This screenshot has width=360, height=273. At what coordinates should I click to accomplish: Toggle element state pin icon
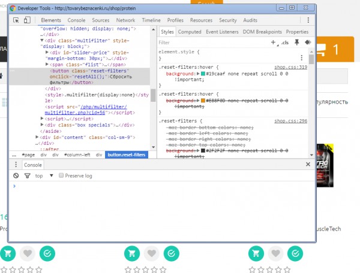[x=296, y=42]
